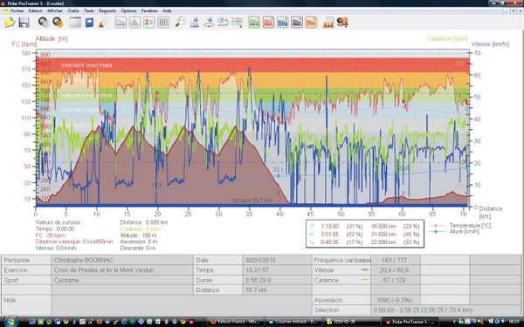Image resolution: width=524 pixels, height=327 pixels.
Task: Click the date cell 30/01/2010
Action: point(277,260)
